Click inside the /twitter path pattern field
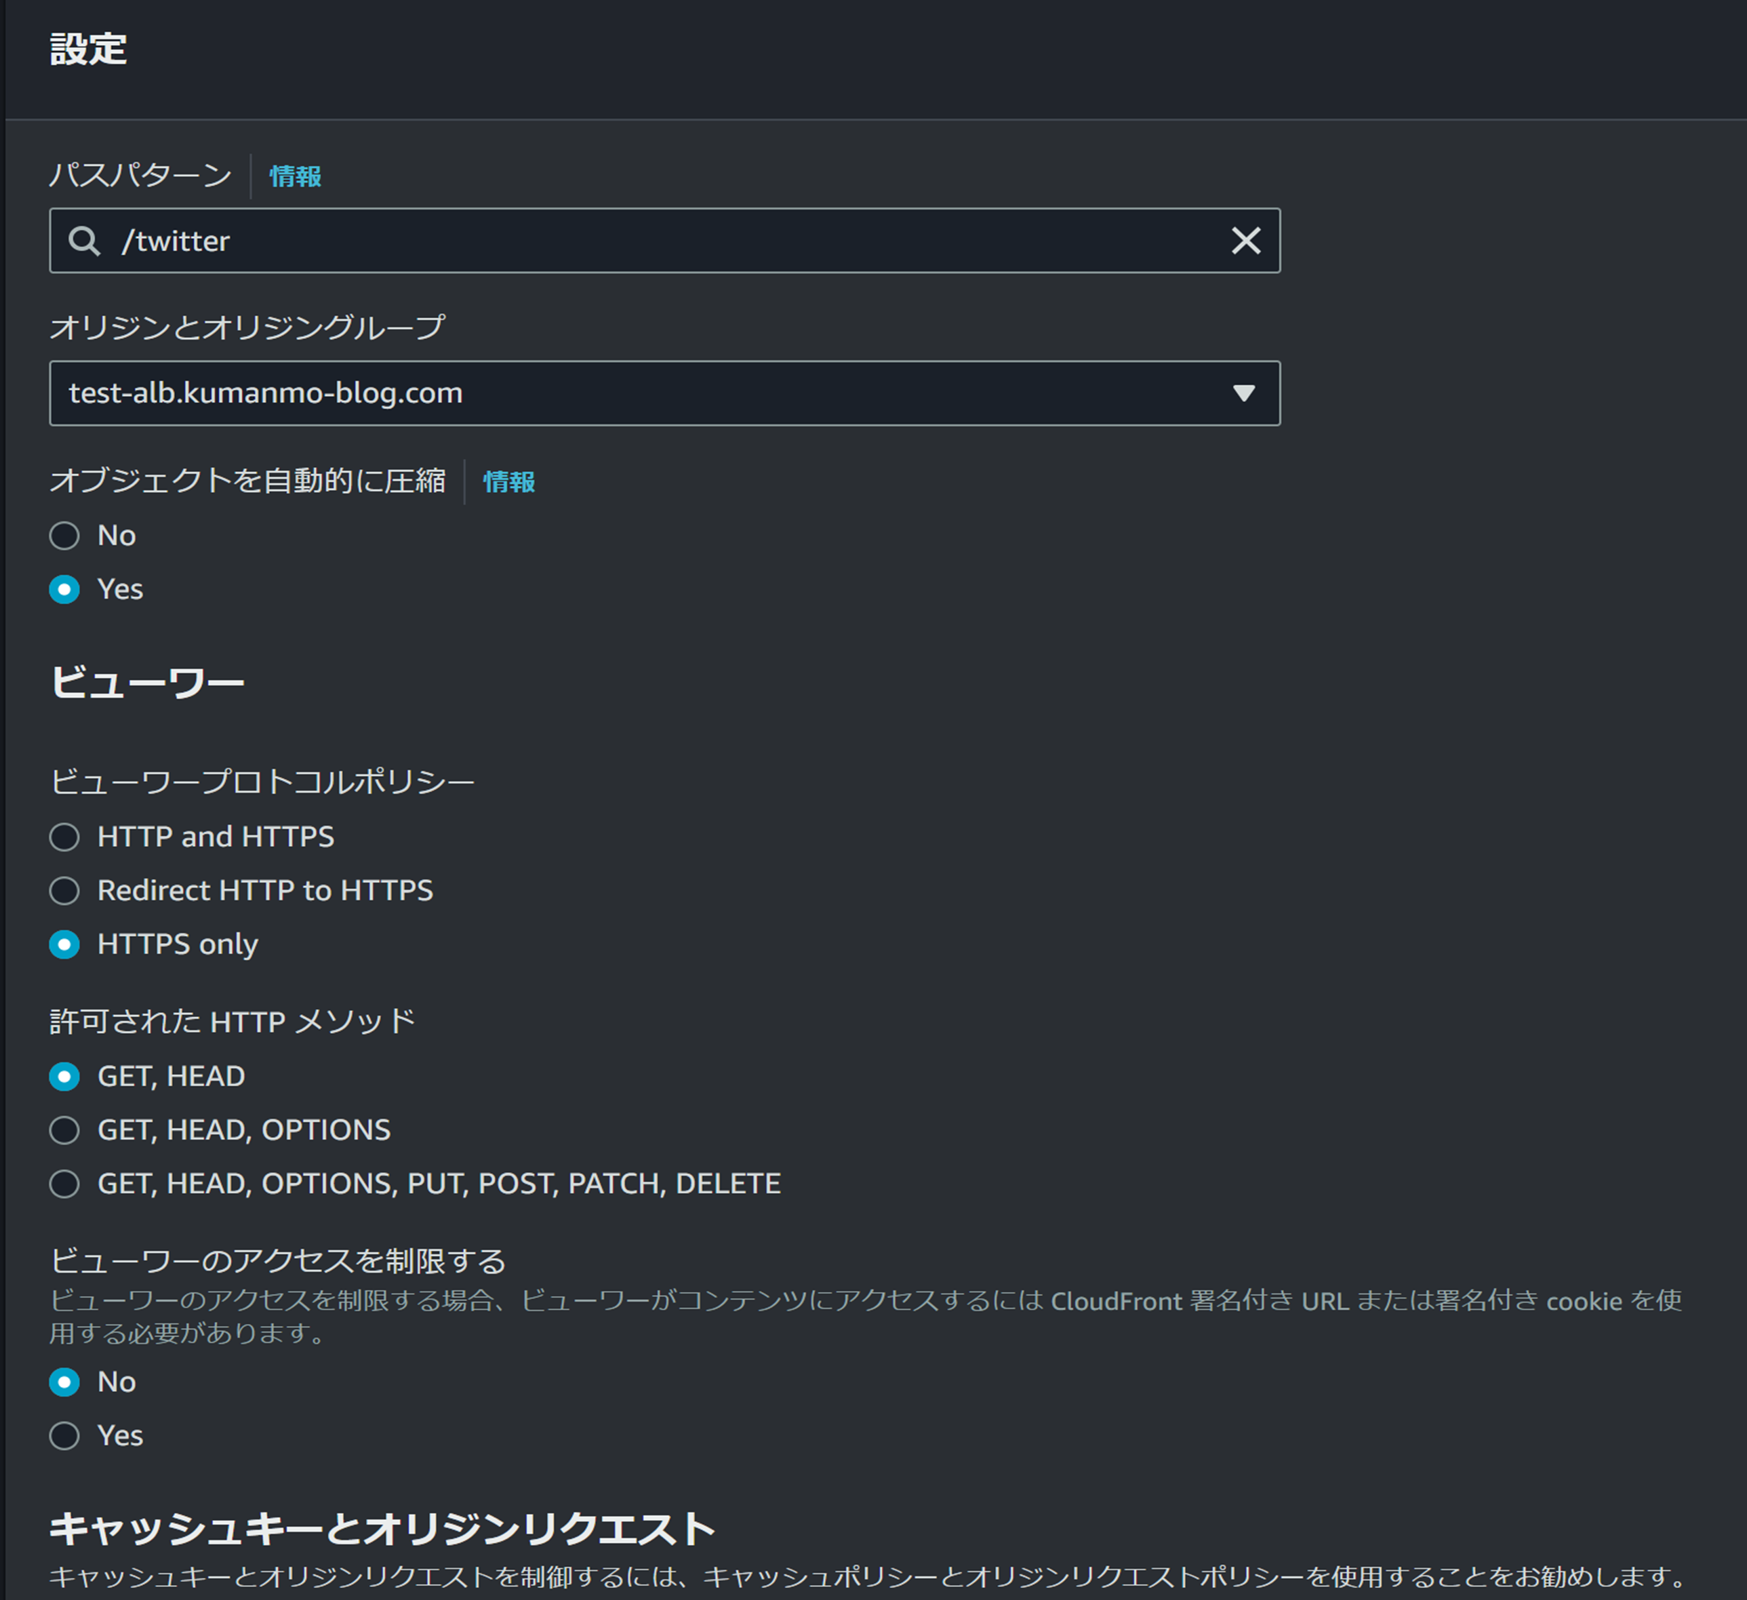Image resolution: width=1747 pixels, height=1600 pixels. (x=658, y=241)
